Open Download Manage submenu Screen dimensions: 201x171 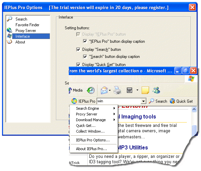[94, 120]
